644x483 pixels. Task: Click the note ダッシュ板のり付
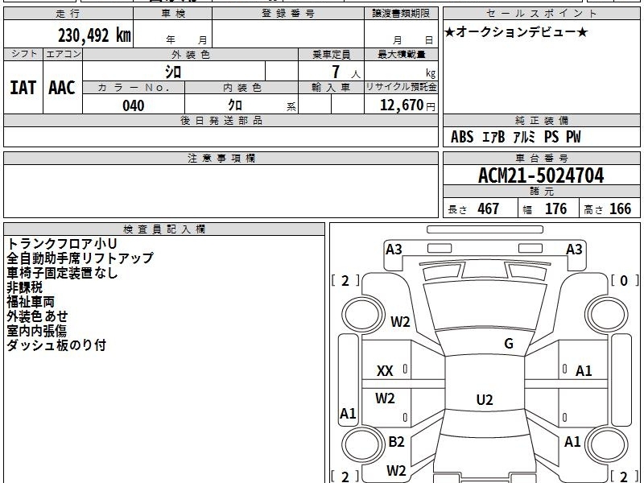pyautogui.click(x=56, y=345)
